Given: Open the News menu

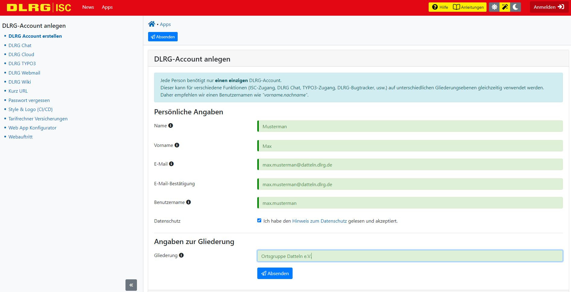Looking at the screenshot, I should (88, 7).
